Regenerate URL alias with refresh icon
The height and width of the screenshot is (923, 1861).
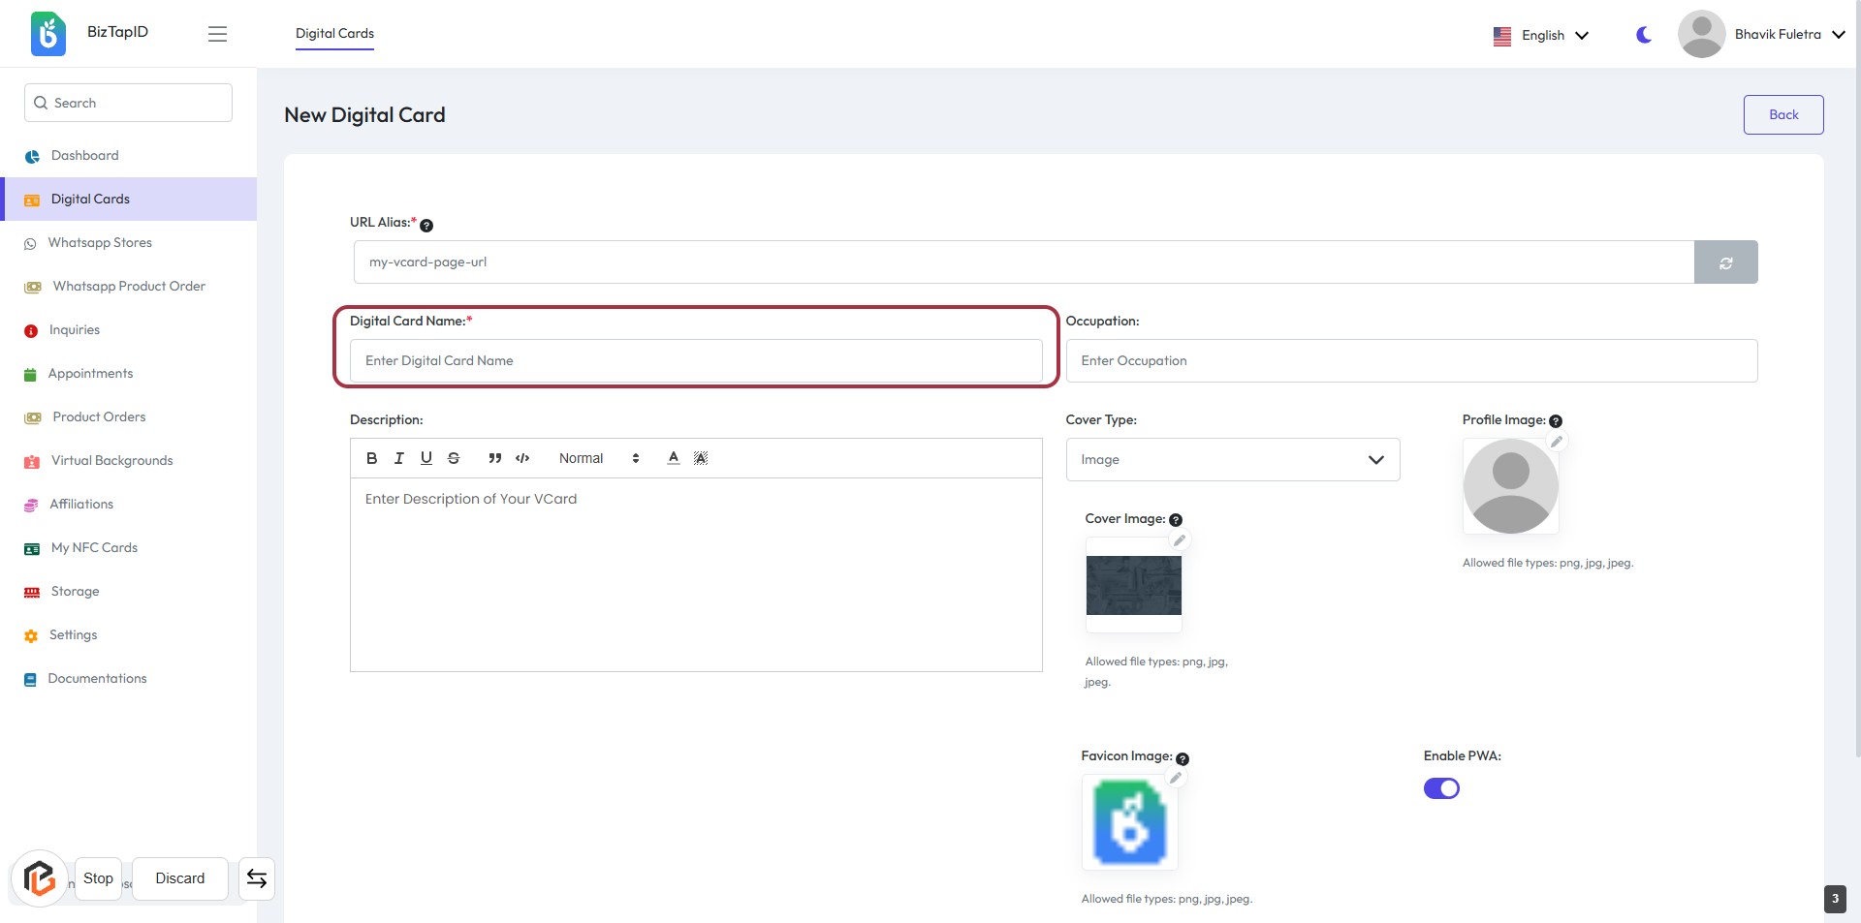(1725, 262)
